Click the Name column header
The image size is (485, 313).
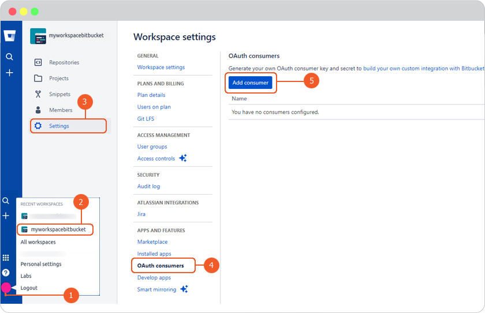pos(239,99)
